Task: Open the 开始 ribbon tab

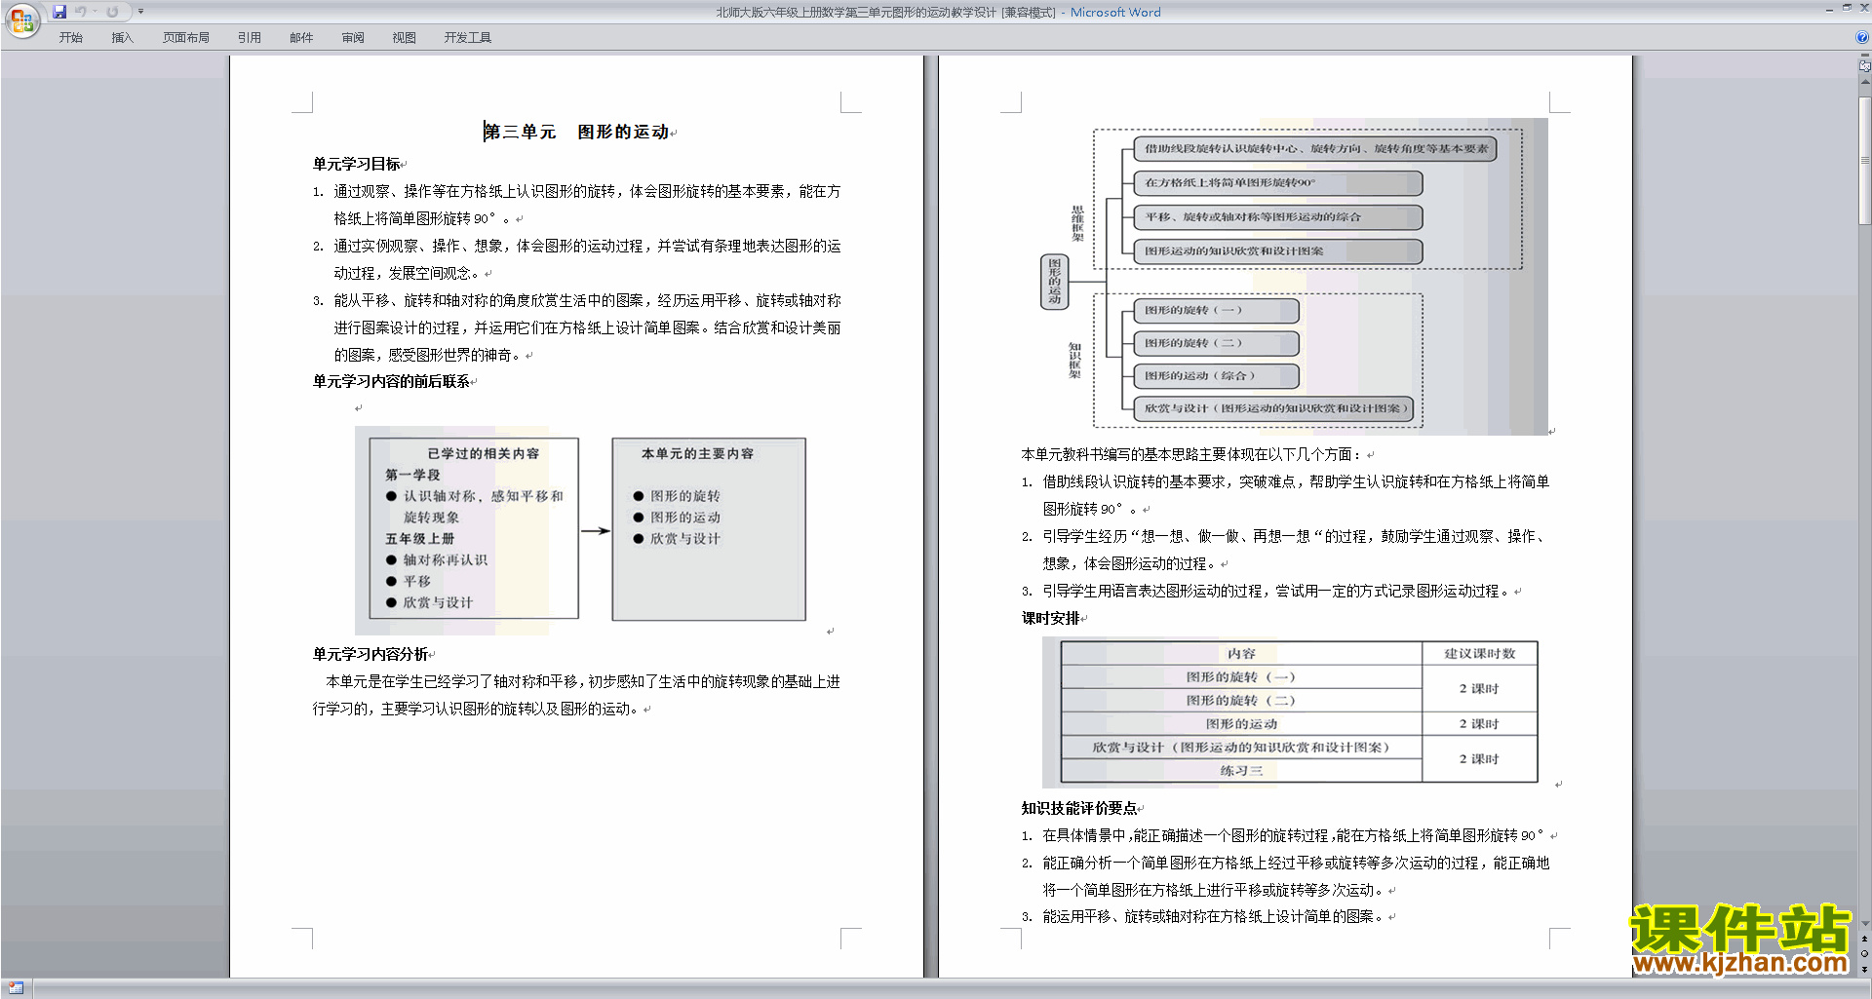Action: click(x=70, y=38)
